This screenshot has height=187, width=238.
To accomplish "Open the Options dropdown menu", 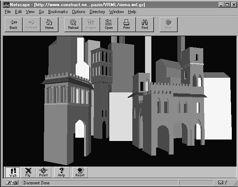I will point(79,12).
